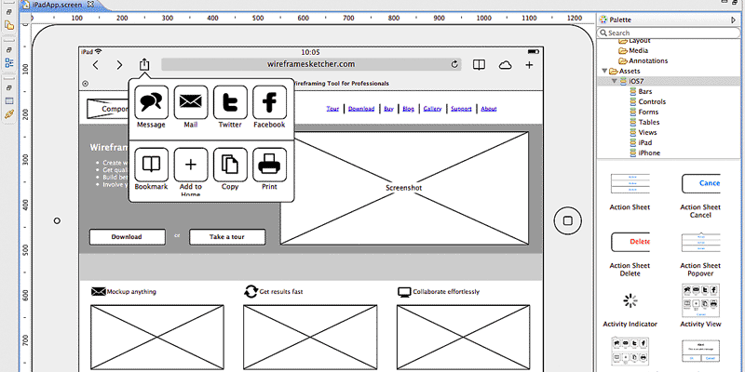Screen dimensions: 745x372
Task: Select placeholder image under Mockup anything
Action: pyautogui.click(x=157, y=338)
